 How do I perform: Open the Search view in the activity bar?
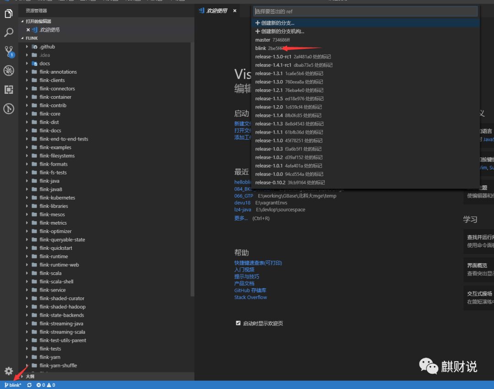[9, 32]
